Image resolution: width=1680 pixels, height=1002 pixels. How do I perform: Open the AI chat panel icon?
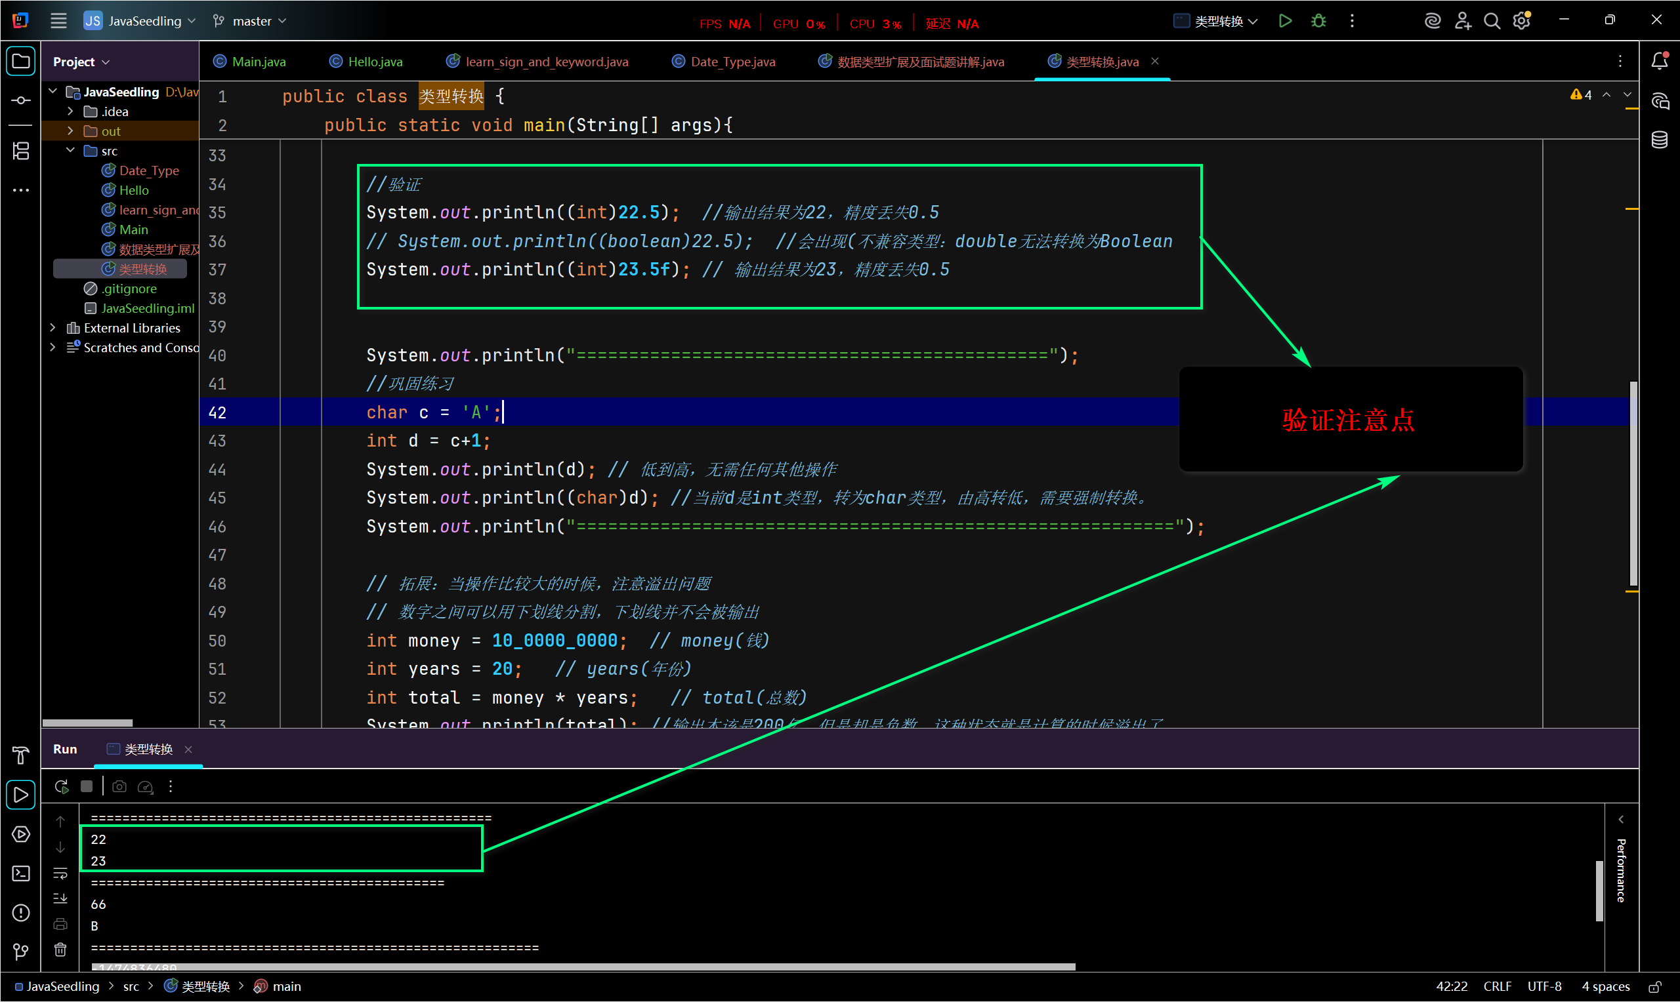[1660, 101]
